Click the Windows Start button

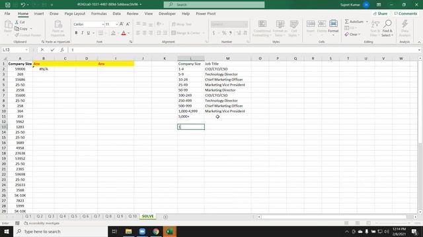click(x=7, y=231)
